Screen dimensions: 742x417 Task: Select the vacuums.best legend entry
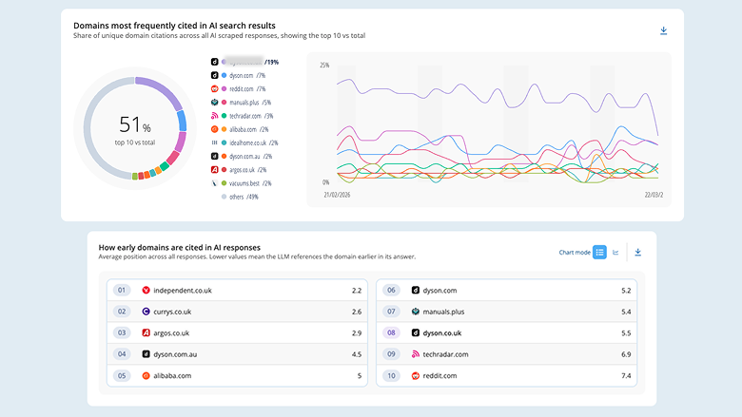tap(242, 183)
